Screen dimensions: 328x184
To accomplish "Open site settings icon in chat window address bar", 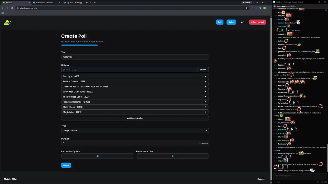I will [275, 6].
